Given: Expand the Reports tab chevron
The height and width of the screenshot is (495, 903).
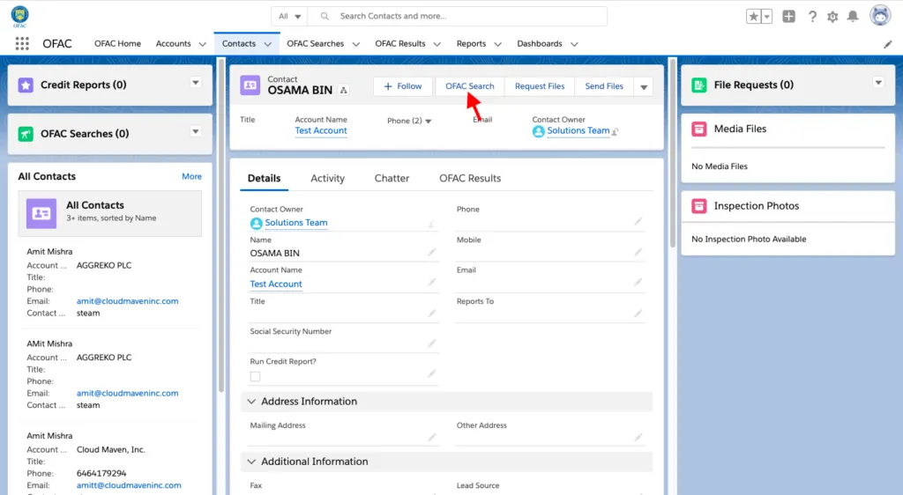Looking at the screenshot, I should click(x=497, y=44).
